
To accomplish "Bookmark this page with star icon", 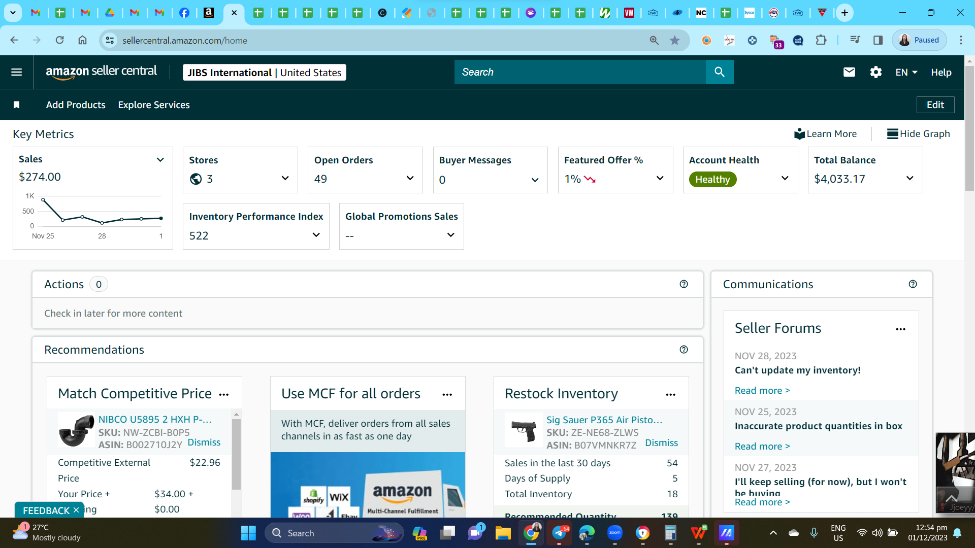I will 675,40.
